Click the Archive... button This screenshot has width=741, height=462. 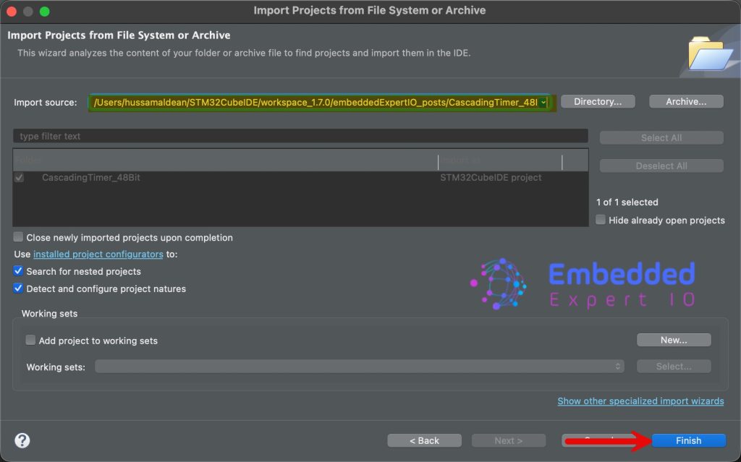pos(686,102)
